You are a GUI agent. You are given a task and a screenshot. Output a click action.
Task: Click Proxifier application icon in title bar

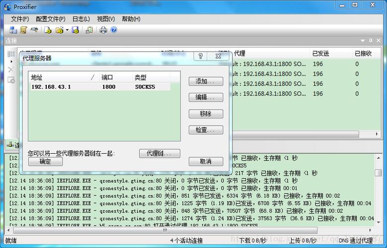(x=7, y=7)
